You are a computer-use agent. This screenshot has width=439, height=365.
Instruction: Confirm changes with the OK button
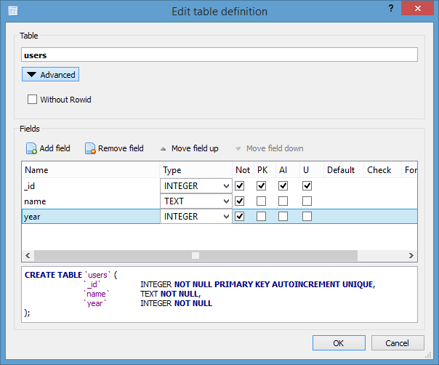(339, 343)
